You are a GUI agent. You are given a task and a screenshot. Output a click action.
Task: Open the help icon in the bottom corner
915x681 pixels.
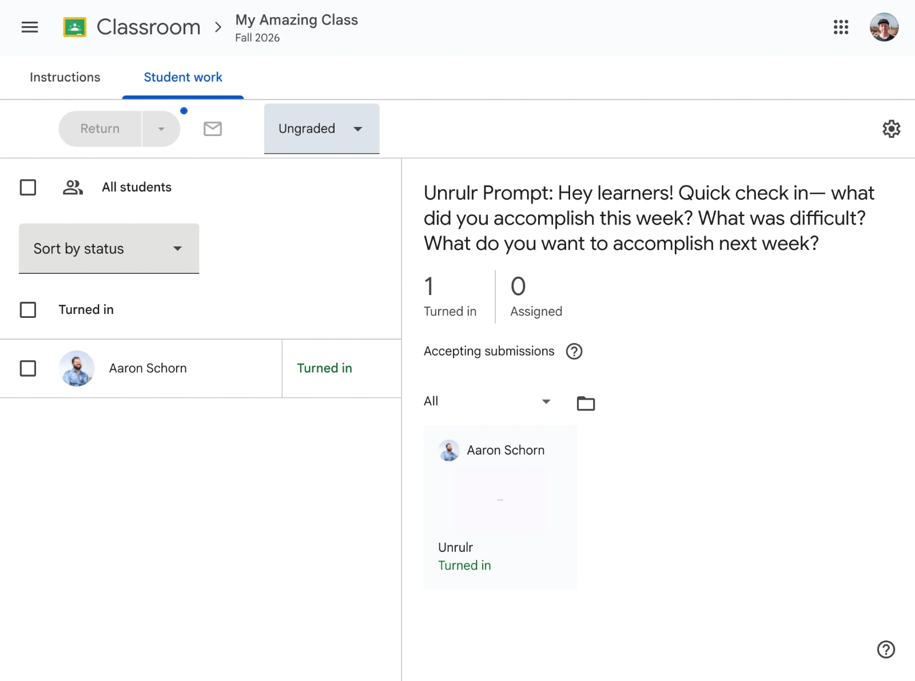point(886,650)
